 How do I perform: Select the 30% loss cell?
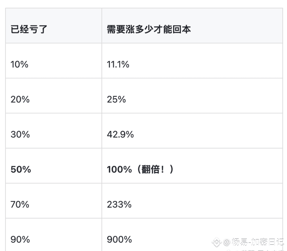[x=20, y=134]
